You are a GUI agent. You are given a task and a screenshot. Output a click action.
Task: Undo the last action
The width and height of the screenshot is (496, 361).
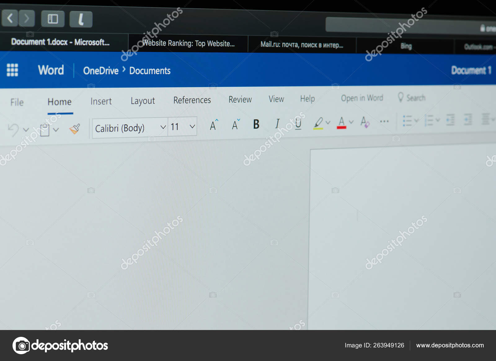(13, 129)
